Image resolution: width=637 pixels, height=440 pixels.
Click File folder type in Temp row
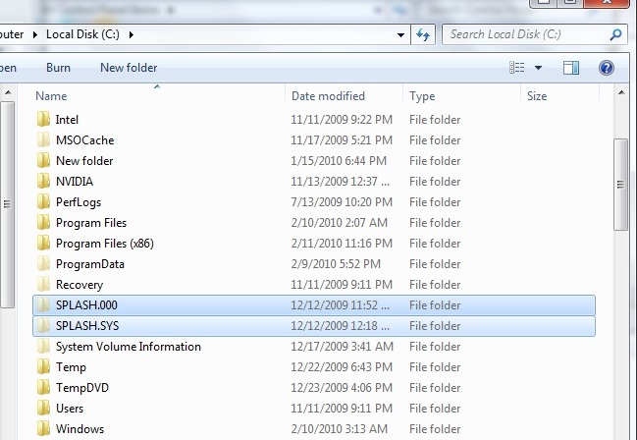pos(435,367)
